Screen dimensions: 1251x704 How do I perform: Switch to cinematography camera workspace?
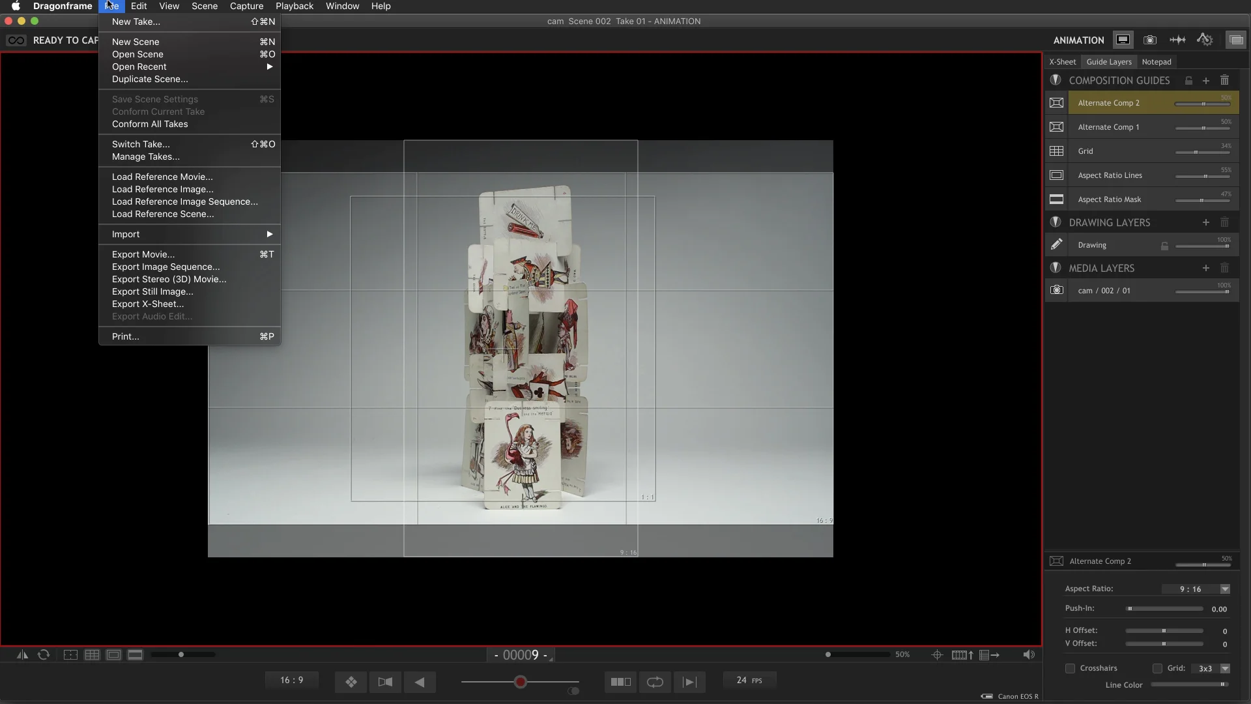point(1150,40)
